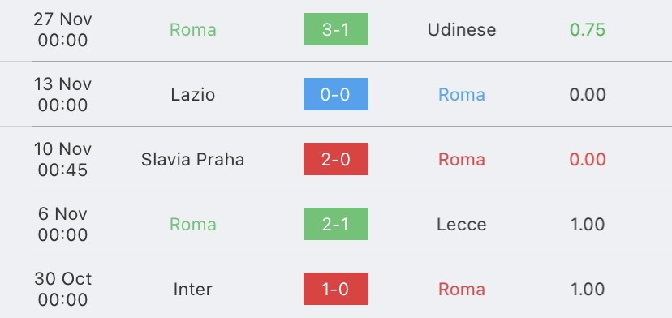Click the red 2-0 score badge
Viewport: 672px width, 318px height.
335,159
